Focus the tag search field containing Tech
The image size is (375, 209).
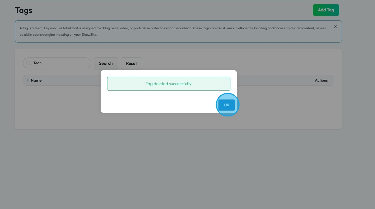coord(57,63)
